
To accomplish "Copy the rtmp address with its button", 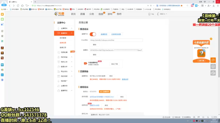I will 95,45.
